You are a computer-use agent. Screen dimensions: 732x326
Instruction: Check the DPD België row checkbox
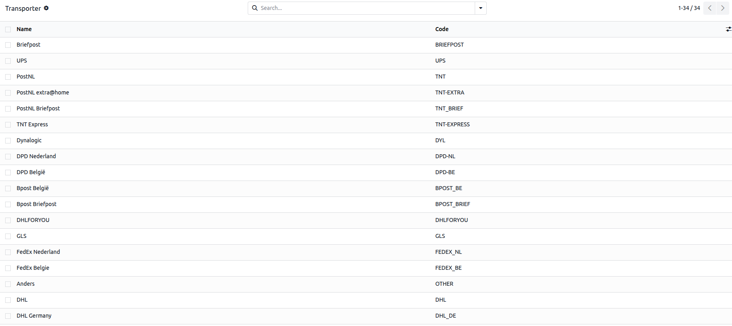[x=8, y=173]
